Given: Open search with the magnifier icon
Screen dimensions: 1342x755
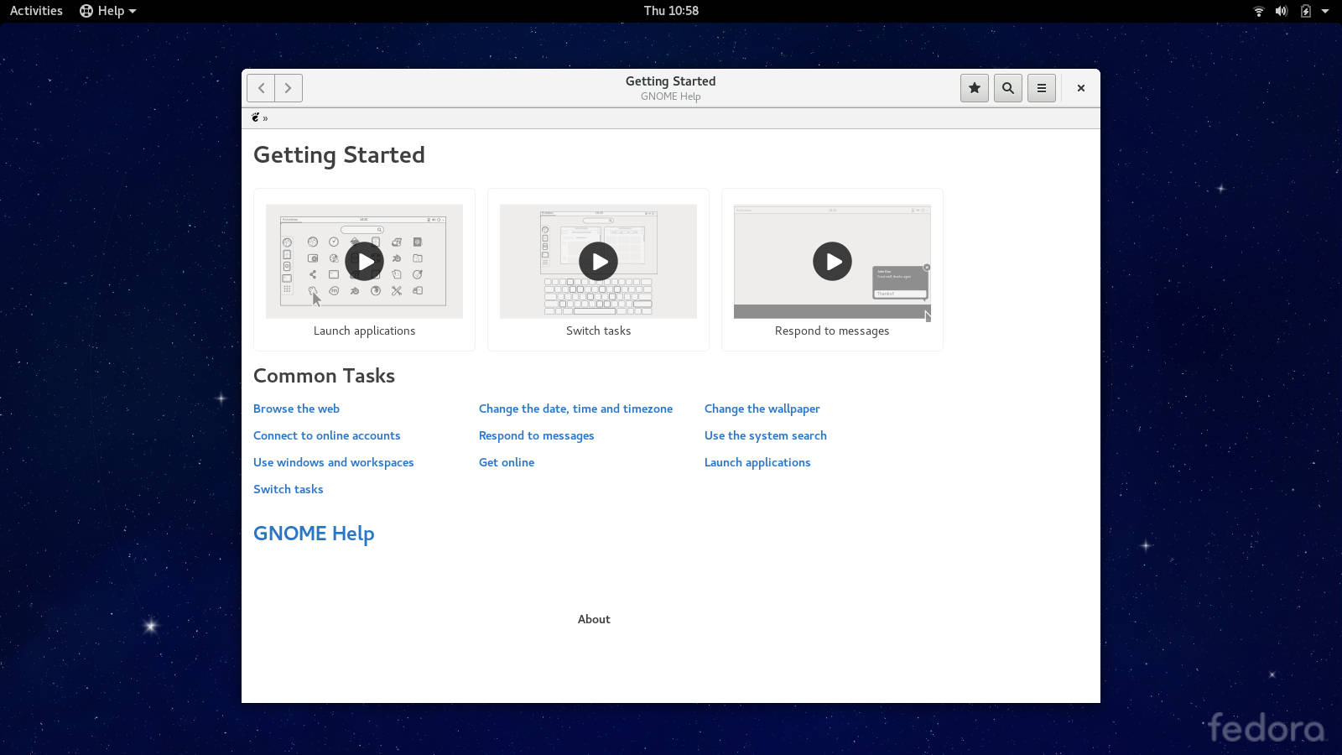Looking at the screenshot, I should click(x=1008, y=88).
